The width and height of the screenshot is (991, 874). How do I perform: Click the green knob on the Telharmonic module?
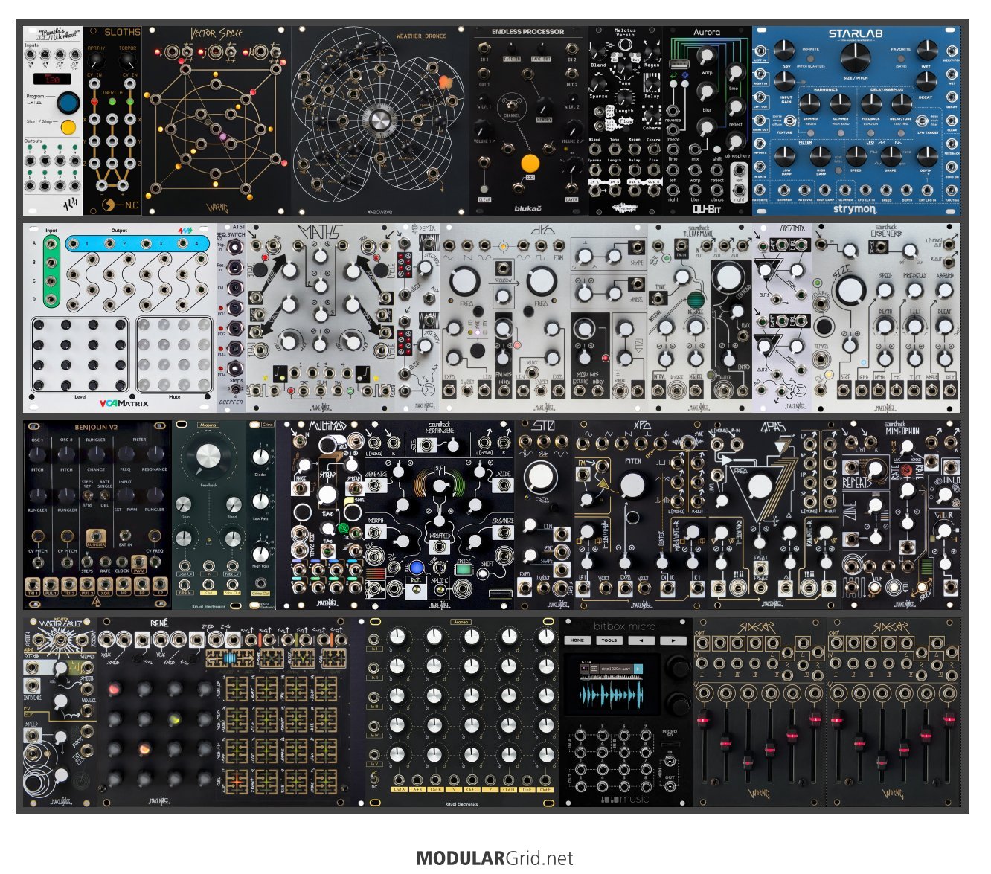[695, 300]
